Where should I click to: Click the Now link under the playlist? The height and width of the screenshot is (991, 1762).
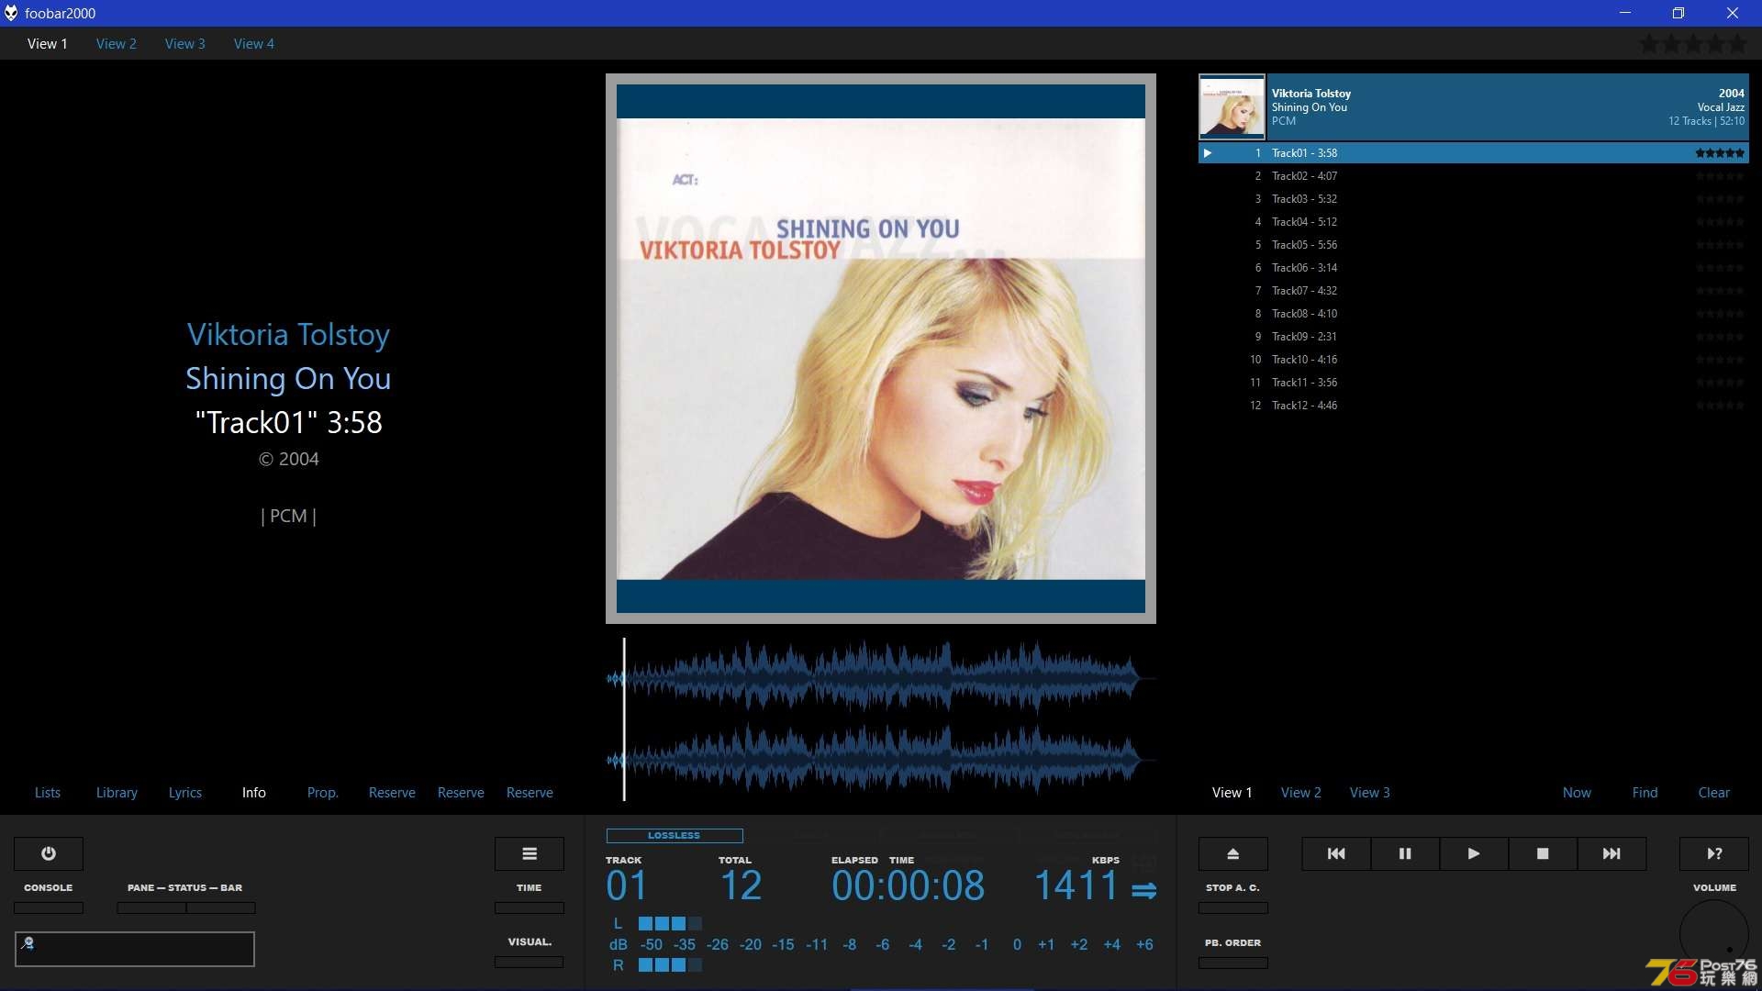[1577, 793]
